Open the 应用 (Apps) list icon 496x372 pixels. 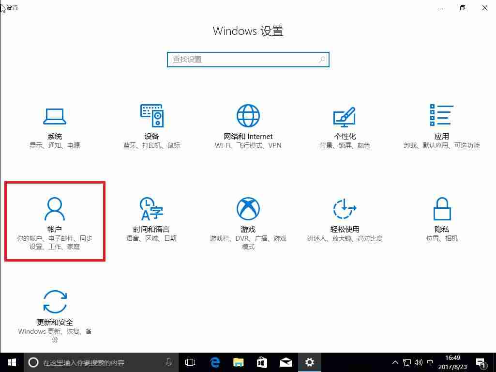441,115
